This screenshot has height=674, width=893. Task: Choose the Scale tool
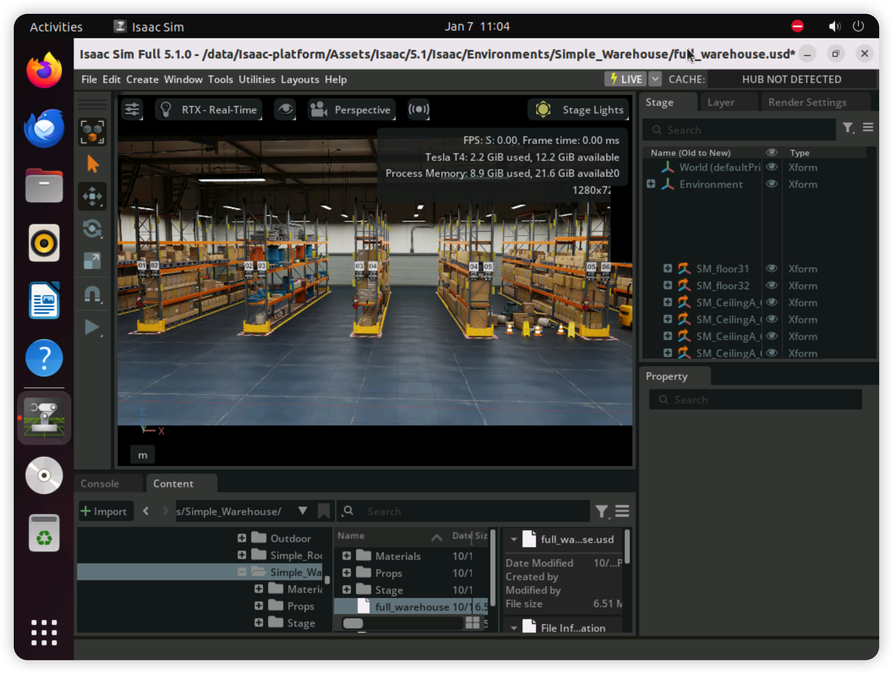93,261
